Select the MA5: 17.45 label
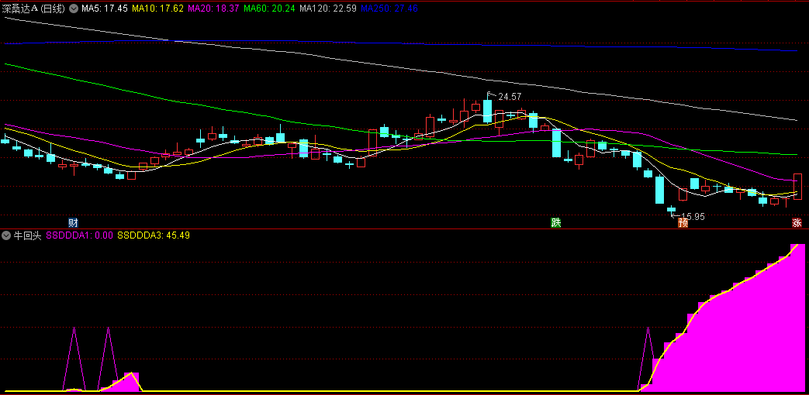The height and width of the screenshot is (395, 809). 105,9
